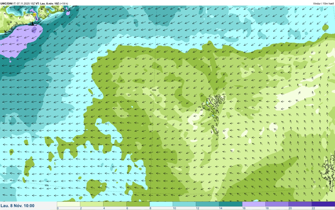Click the 10–12 light teal legend swatch
This screenshot has width=335, height=210.
pyautogui.click(x=184, y=204)
